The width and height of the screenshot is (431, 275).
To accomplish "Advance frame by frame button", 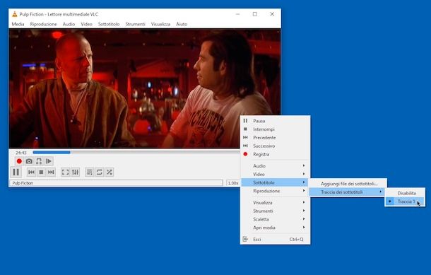I will coord(49,161).
